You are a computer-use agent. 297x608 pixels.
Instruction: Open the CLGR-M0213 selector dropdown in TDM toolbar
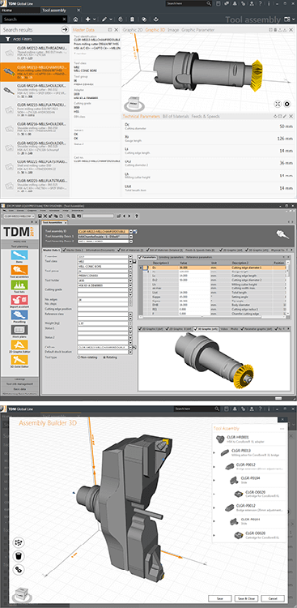[34, 216]
